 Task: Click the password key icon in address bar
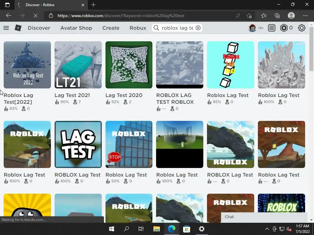click(x=238, y=16)
